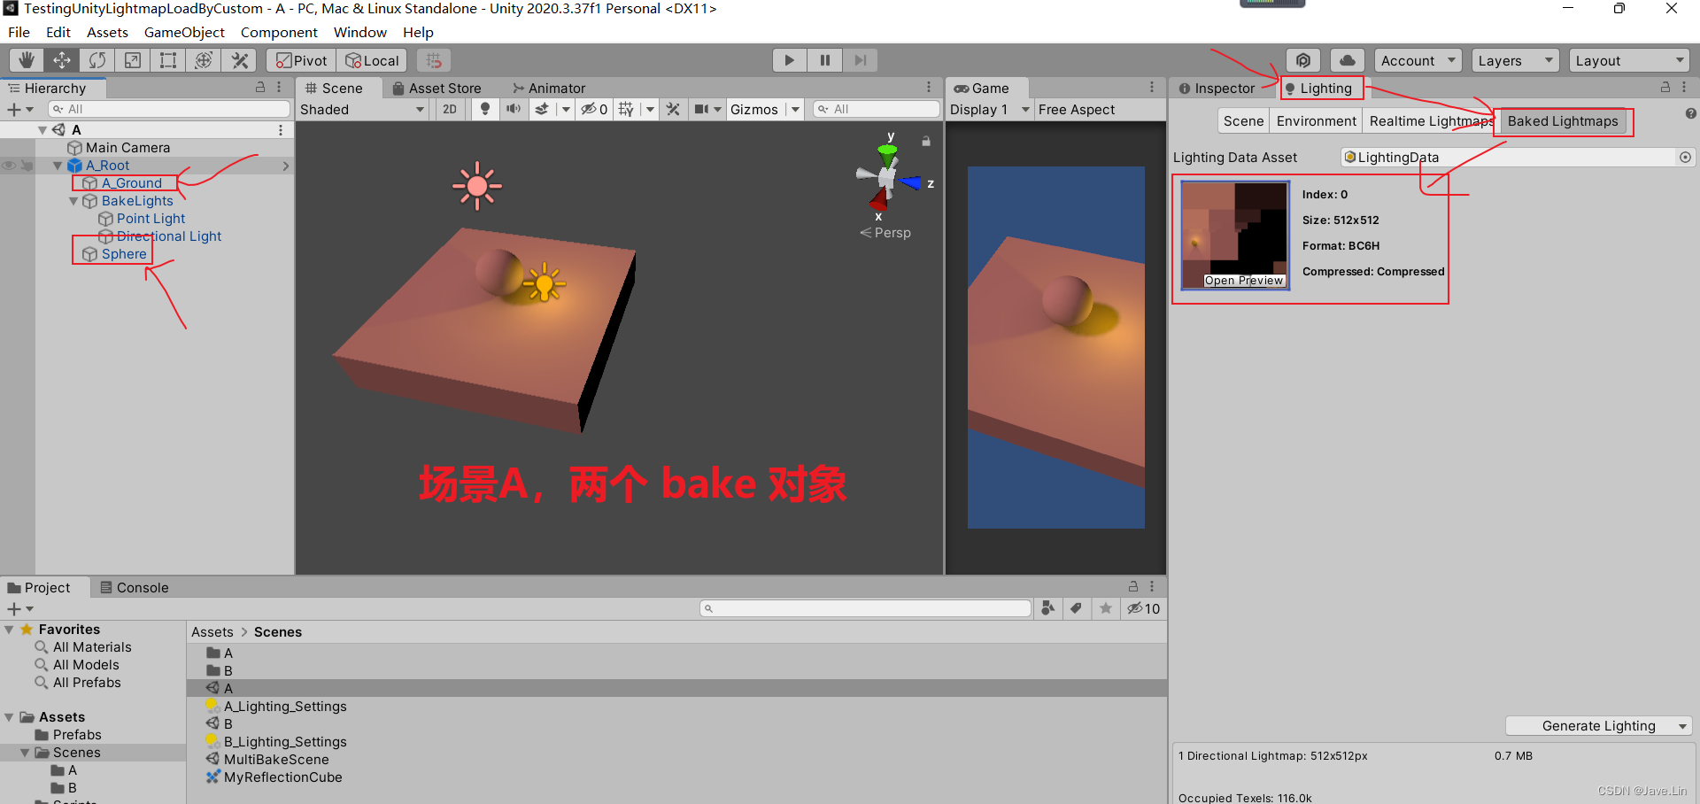Screen dimensions: 1700x804
Task: Select the Hand tool in the toolbar
Action: point(26,59)
